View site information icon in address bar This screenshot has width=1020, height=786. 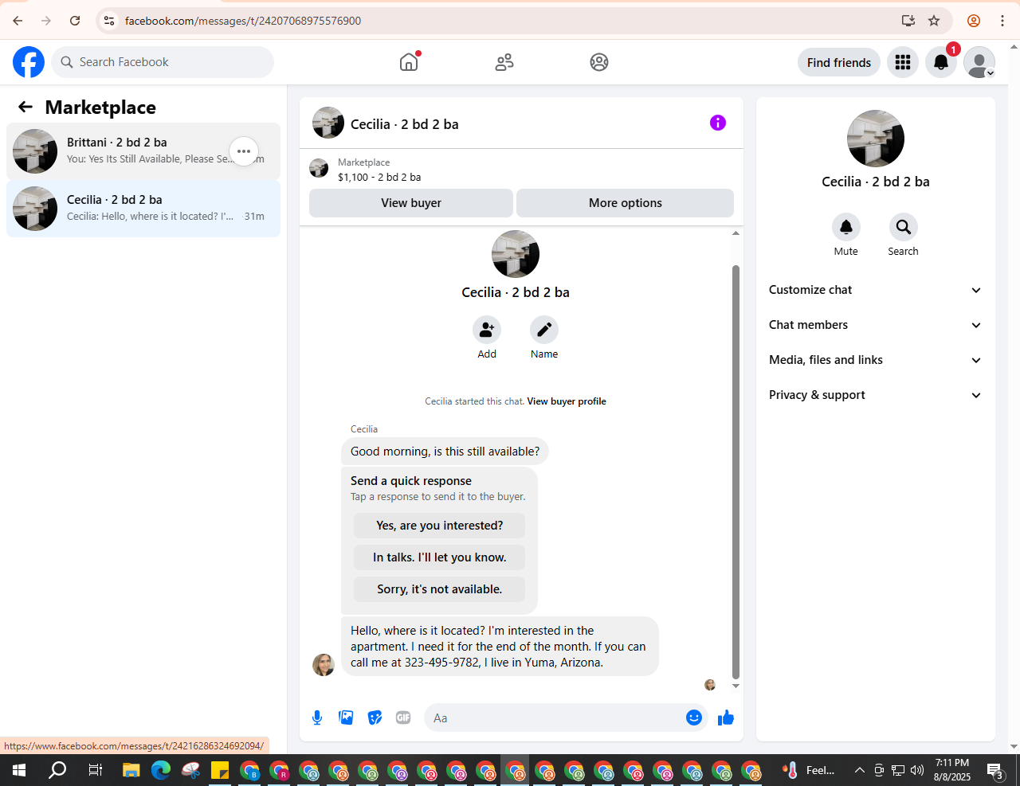point(109,21)
